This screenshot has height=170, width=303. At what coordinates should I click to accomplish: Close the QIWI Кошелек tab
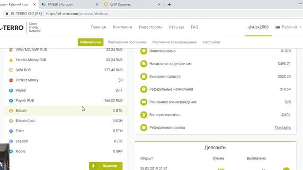[159, 4]
